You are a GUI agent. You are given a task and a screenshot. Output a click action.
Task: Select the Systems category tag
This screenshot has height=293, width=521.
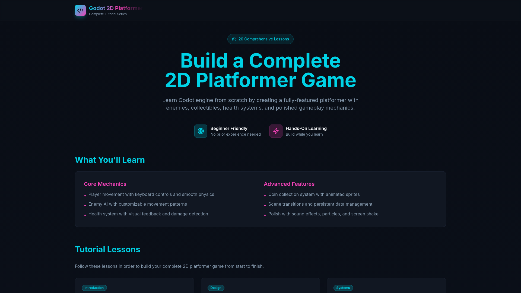pyautogui.click(x=343, y=288)
